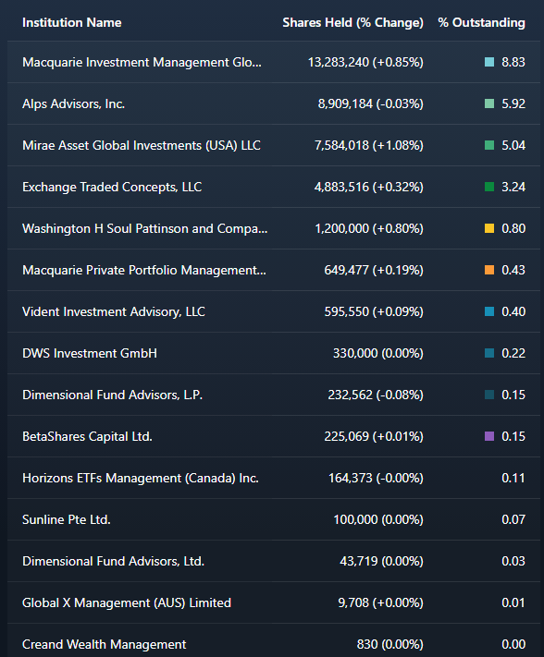Click the teal swatch beside 0.22
Screen dimensions: 544x657
(x=489, y=353)
